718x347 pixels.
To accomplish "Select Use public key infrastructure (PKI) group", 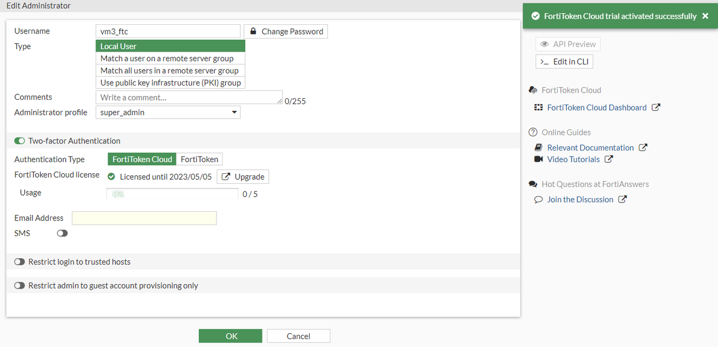I will pyautogui.click(x=170, y=82).
